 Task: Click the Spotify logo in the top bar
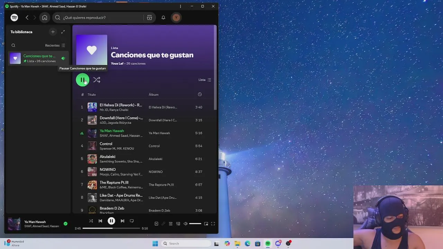(14, 17)
